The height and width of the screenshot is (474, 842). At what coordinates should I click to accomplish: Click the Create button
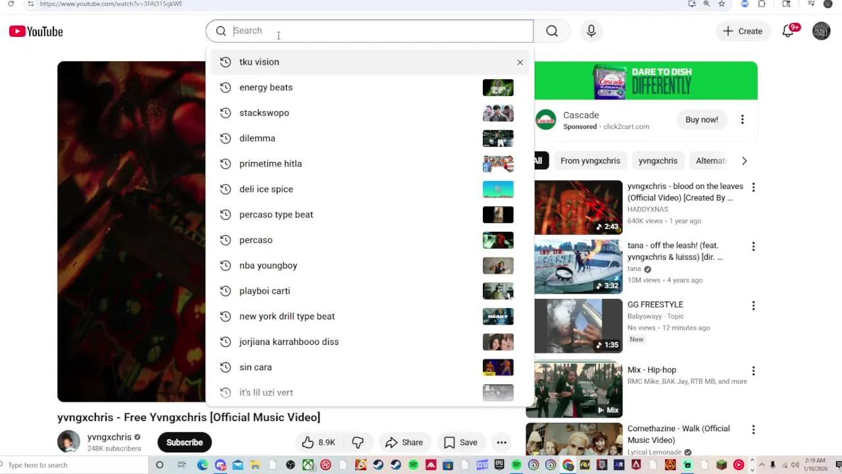(x=743, y=31)
